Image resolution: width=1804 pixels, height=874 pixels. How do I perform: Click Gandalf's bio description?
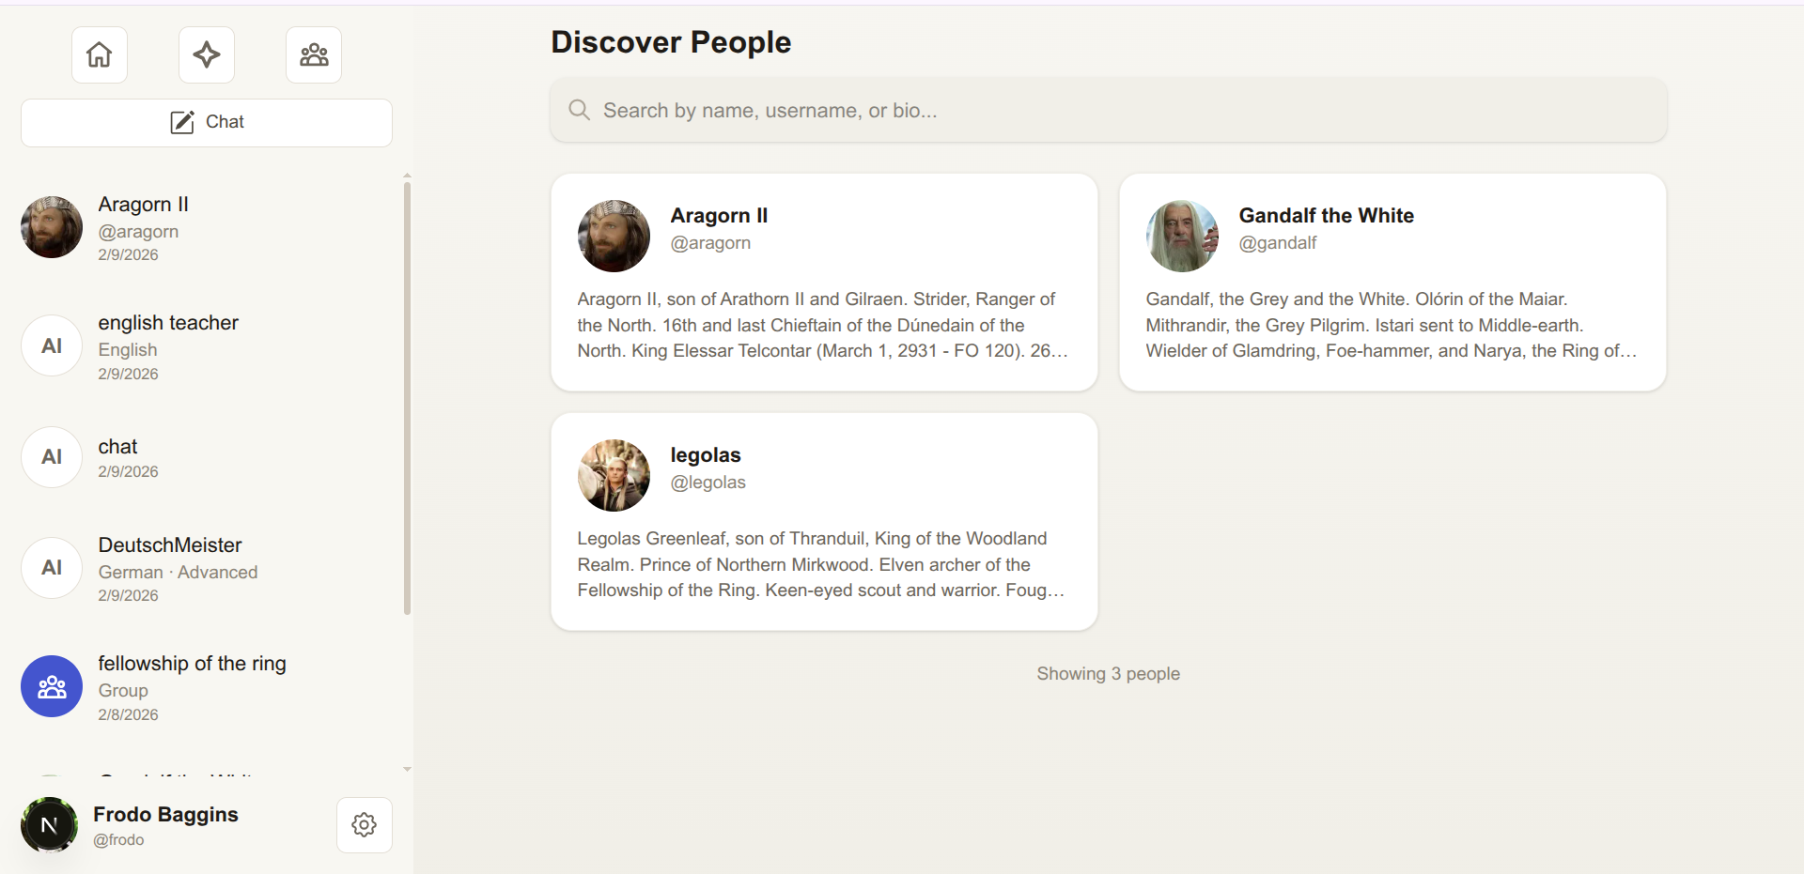pyautogui.click(x=1391, y=325)
